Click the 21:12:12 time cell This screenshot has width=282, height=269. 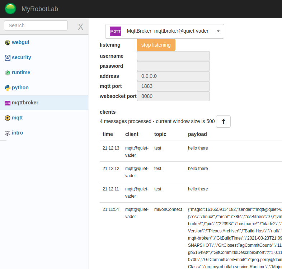111,169
